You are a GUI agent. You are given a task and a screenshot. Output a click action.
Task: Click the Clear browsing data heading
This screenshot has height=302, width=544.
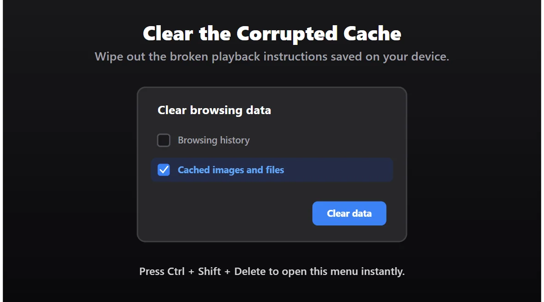214,110
